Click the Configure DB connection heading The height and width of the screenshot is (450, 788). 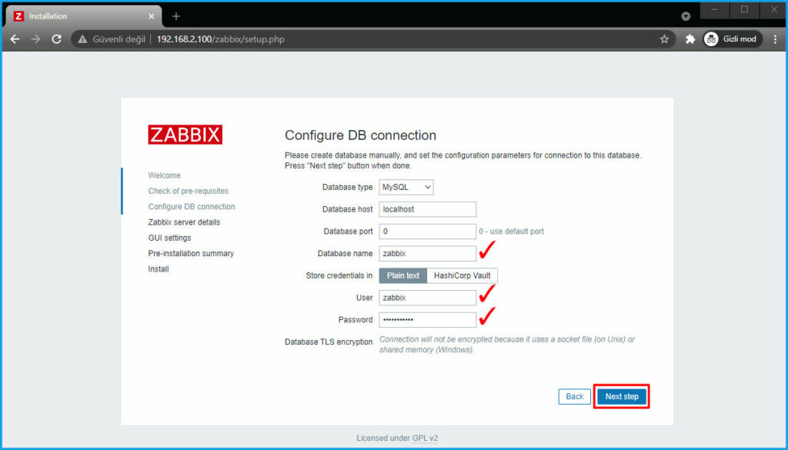point(360,135)
